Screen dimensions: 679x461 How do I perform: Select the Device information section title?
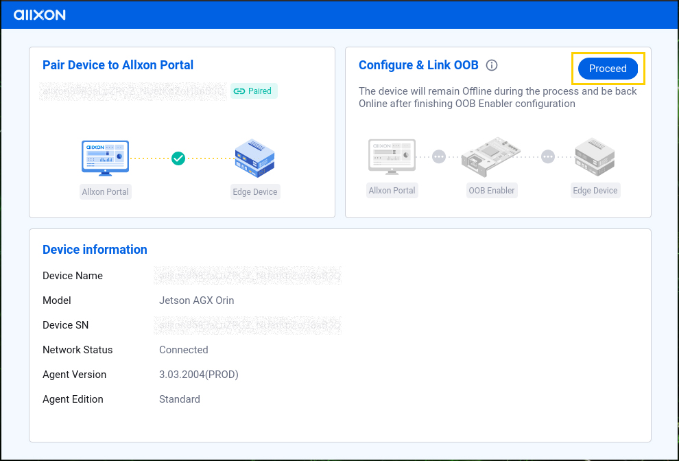[x=95, y=250]
